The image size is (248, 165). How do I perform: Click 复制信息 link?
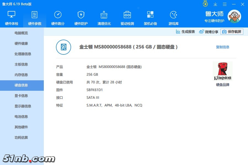[222, 47]
